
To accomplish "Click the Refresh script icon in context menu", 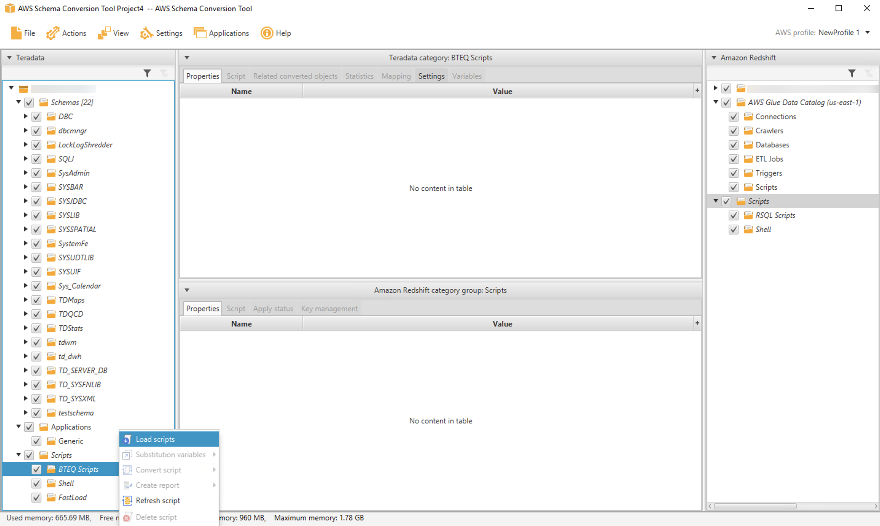I will click(127, 501).
